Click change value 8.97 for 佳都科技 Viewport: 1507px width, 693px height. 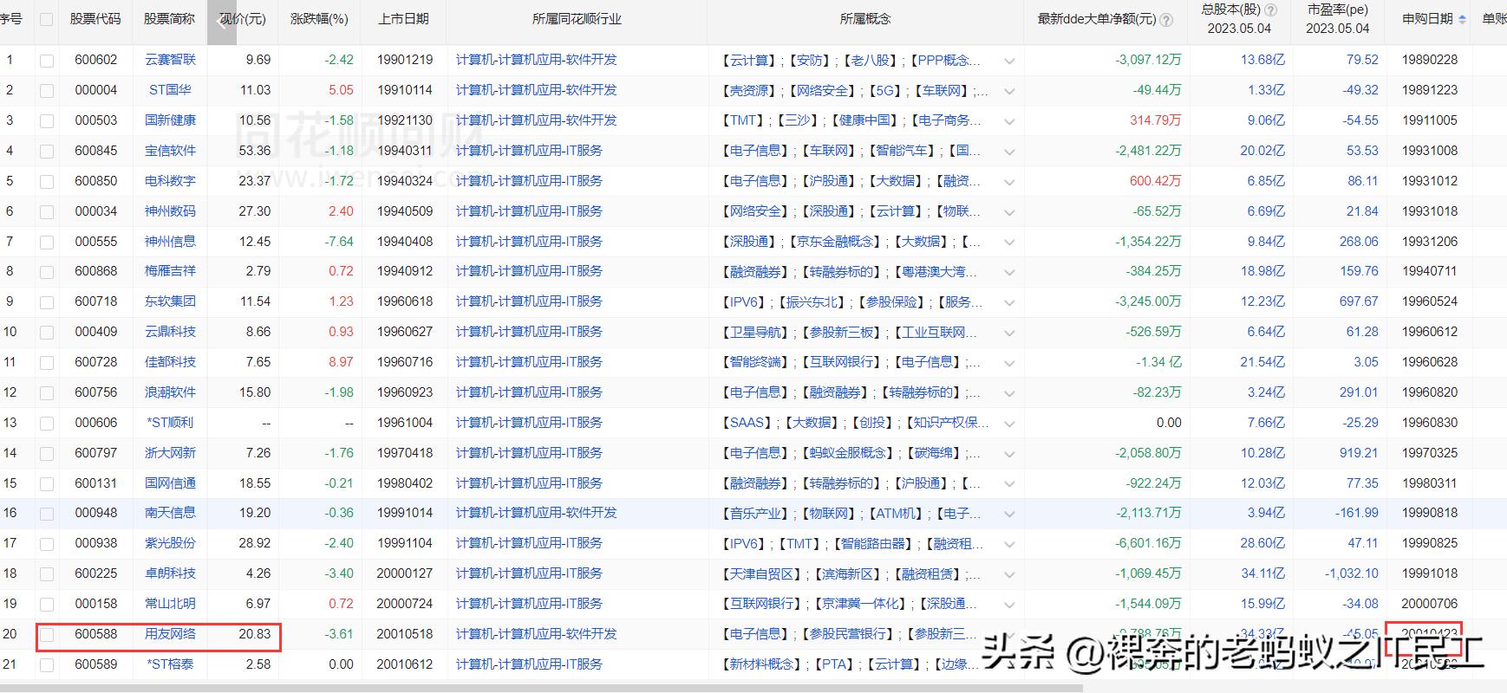click(x=341, y=362)
